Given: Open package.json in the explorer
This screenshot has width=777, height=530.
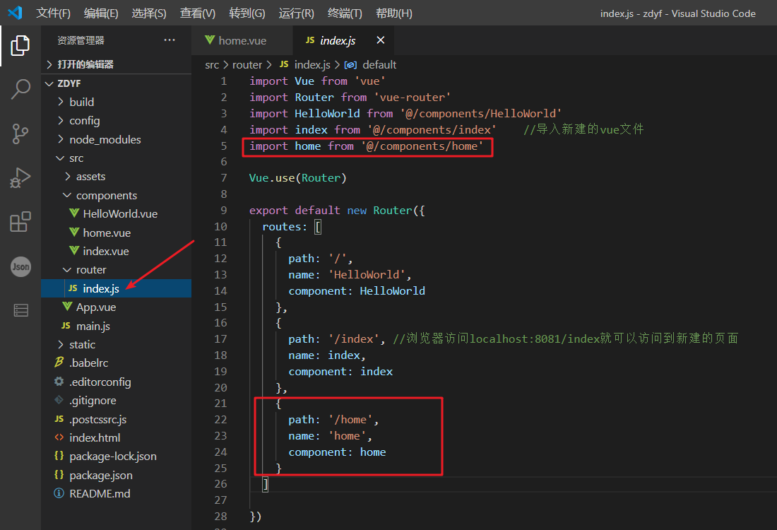Looking at the screenshot, I should tap(117, 475).
